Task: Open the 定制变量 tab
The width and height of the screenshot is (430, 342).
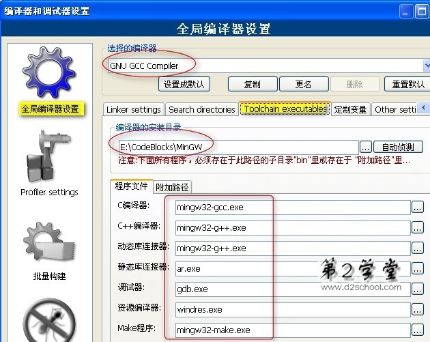Action: point(350,109)
